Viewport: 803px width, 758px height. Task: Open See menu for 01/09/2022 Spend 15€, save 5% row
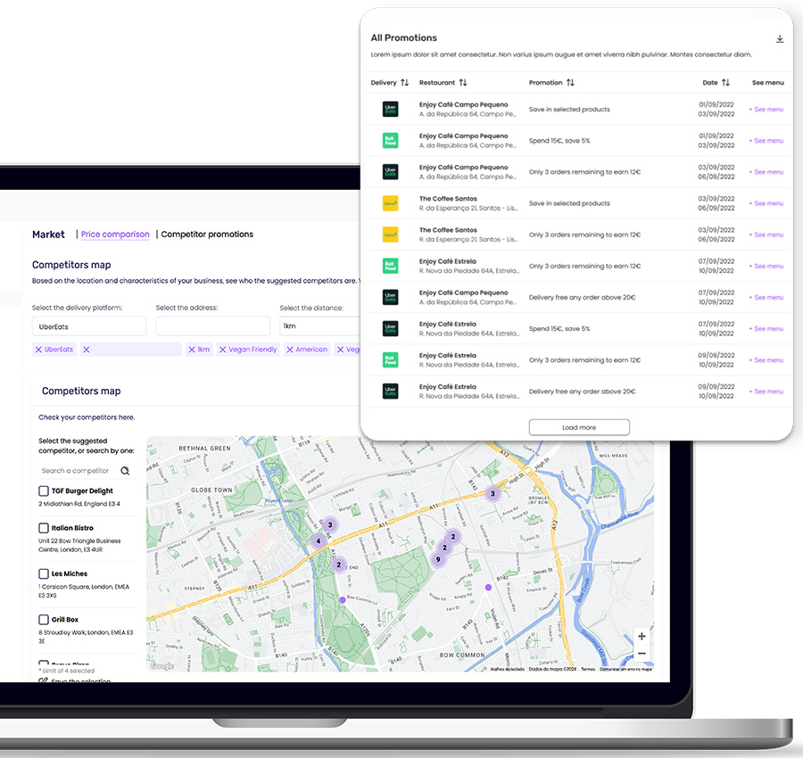pyautogui.click(x=766, y=141)
